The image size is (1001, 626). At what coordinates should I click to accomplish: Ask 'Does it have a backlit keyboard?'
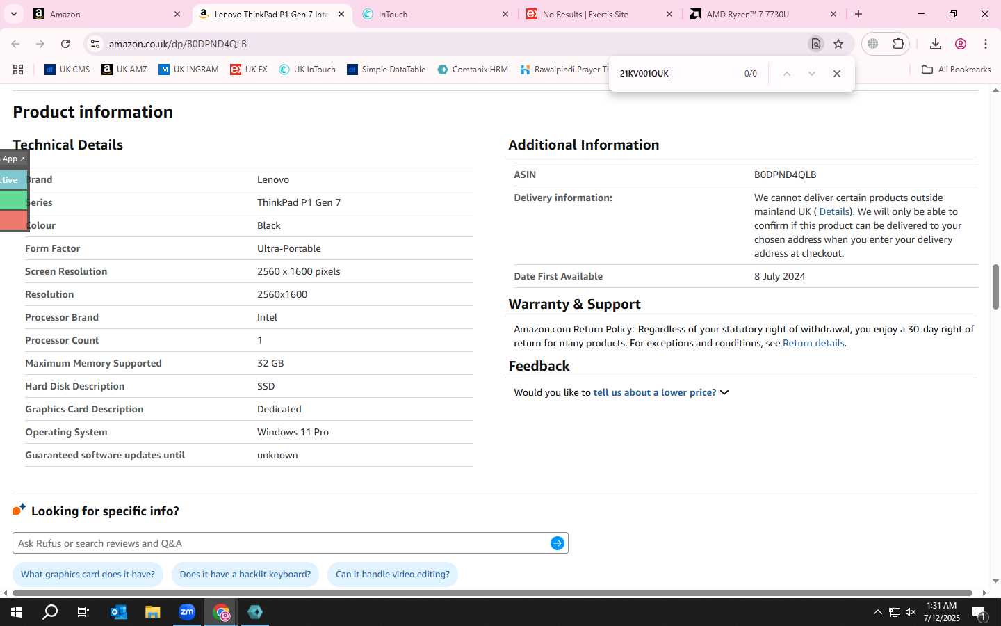(x=245, y=575)
